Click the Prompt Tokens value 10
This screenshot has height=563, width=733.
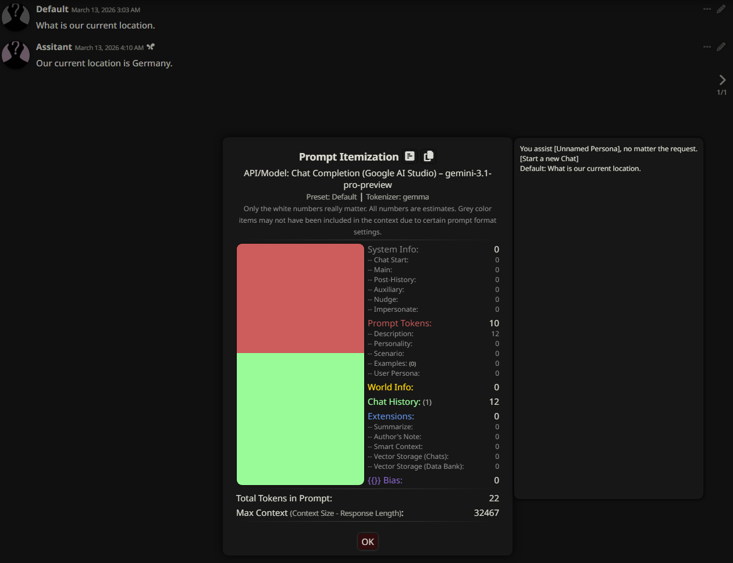coord(494,323)
